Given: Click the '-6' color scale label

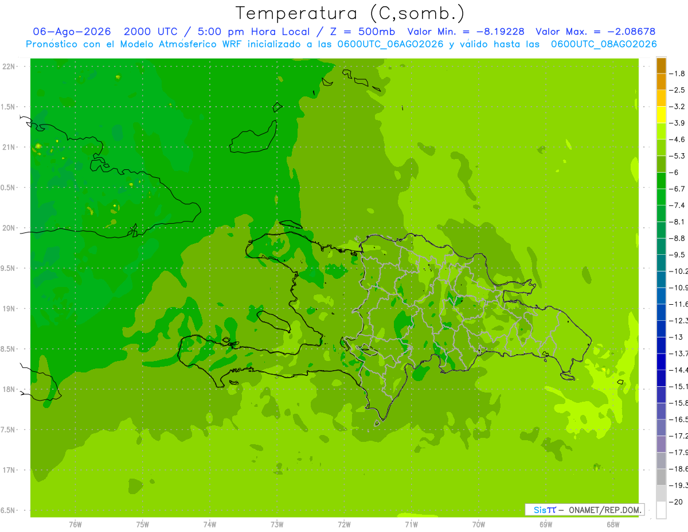Looking at the screenshot, I should pyautogui.click(x=674, y=172).
